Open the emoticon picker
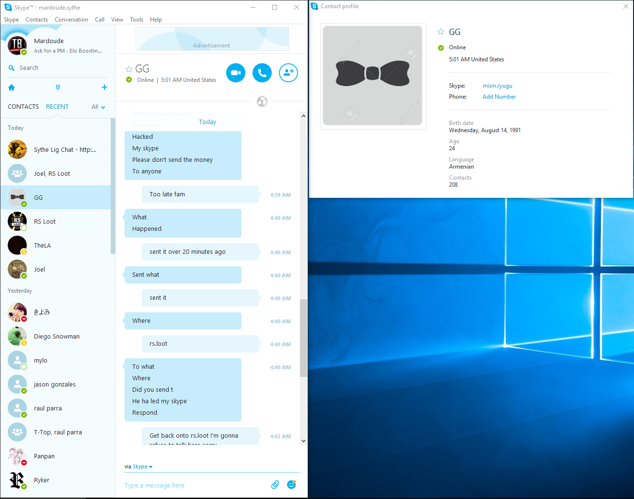 (291, 485)
